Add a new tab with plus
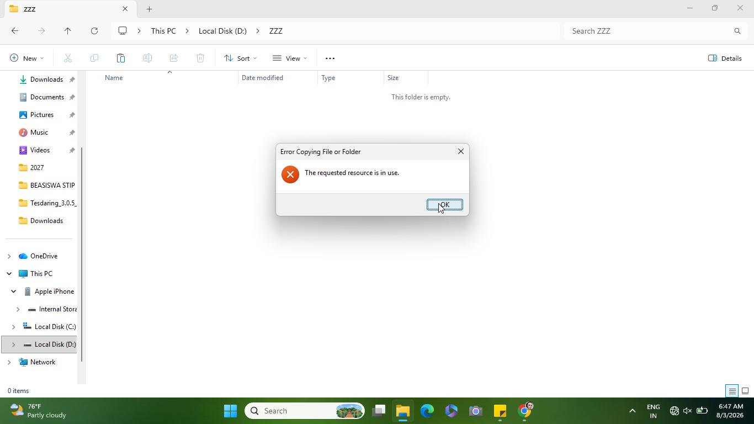This screenshot has height=424, width=754. [x=149, y=9]
